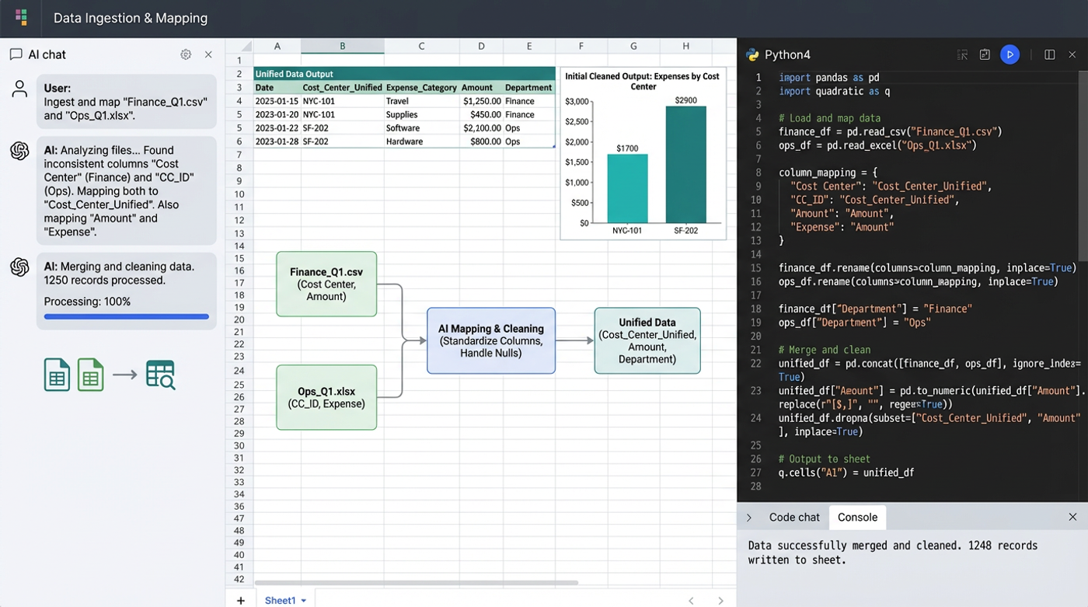The height and width of the screenshot is (607, 1088).
Task: Select the Finance_Q1.csv flowchart box
Action: pos(326,284)
